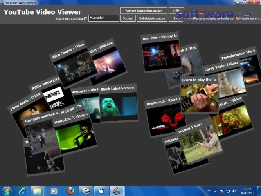Click Weitere Ergebnisse zeigen button
This screenshot has width=261, height=196.
(x=144, y=11)
